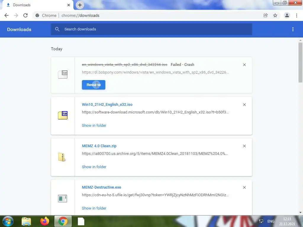Remove Win10_21H2 ISO entry from list

tap(244, 105)
